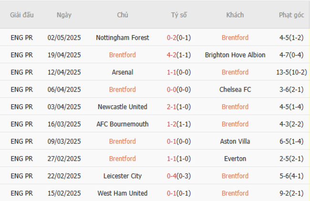Open the Aston Villa team link
Viewport: 310px width, 201px height.
pyautogui.click(x=235, y=141)
